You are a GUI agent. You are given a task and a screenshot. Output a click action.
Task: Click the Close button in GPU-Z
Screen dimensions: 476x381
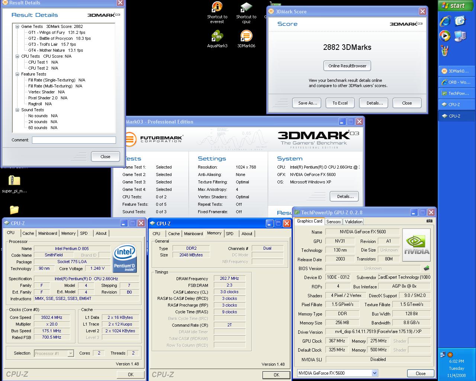[421, 373]
